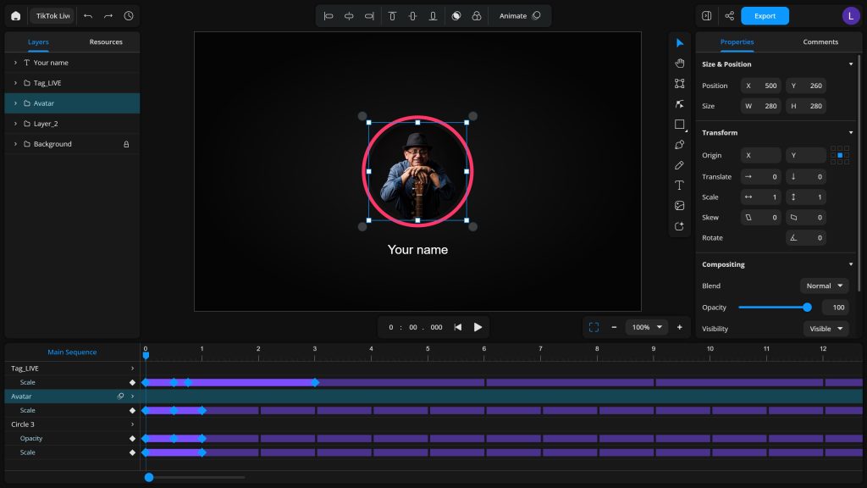Open the 100% zoom level dropdown
Image resolution: width=867 pixels, height=488 pixels.
tap(648, 327)
